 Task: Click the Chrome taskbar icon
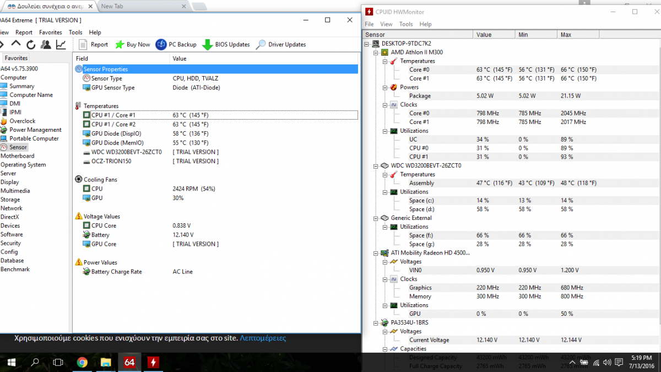82,362
